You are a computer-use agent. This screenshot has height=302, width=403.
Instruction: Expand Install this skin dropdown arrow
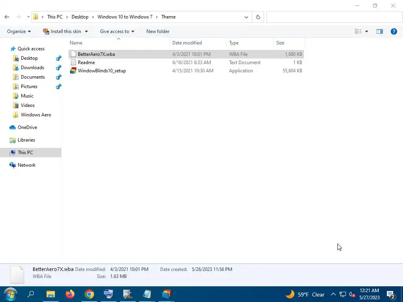(86, 31)
